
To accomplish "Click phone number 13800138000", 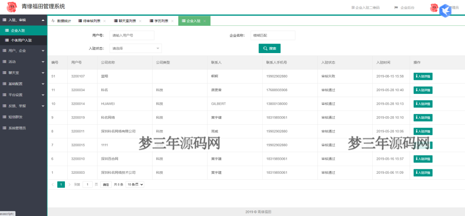I will click(277, 104).
